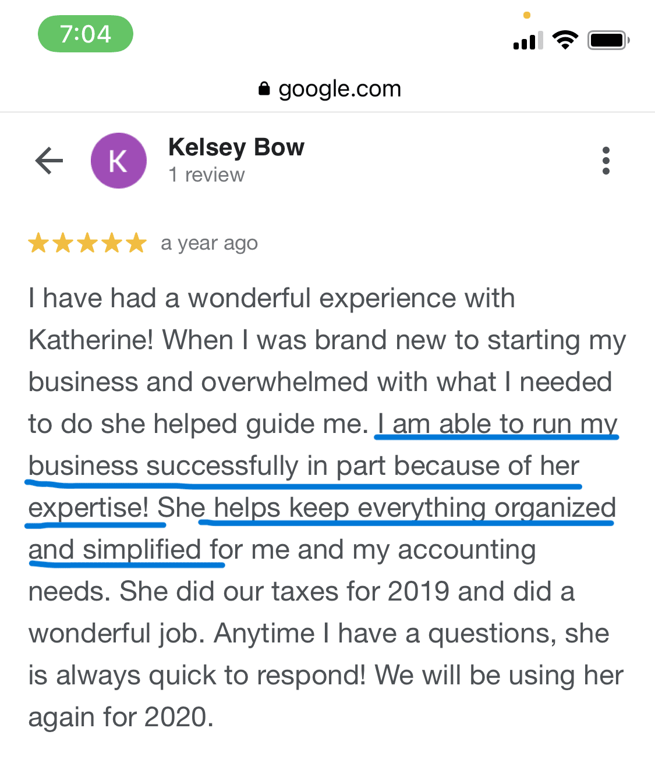This screenshot has width=655, height=767.
Task: Click the purple K profile avatar
Action: point(119,161)
